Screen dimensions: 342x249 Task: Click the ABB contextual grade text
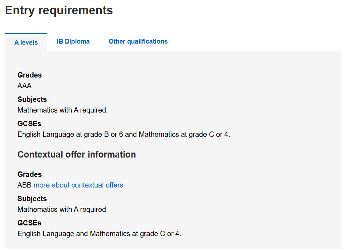click(x=24, y=185)
